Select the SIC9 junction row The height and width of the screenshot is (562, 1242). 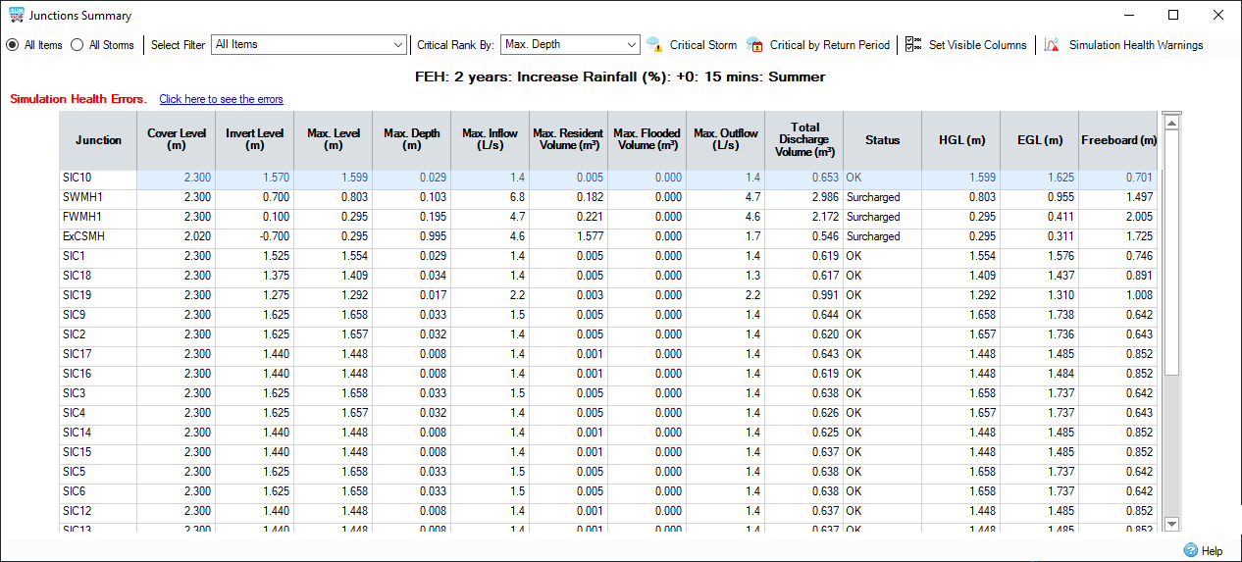(608, 315)
